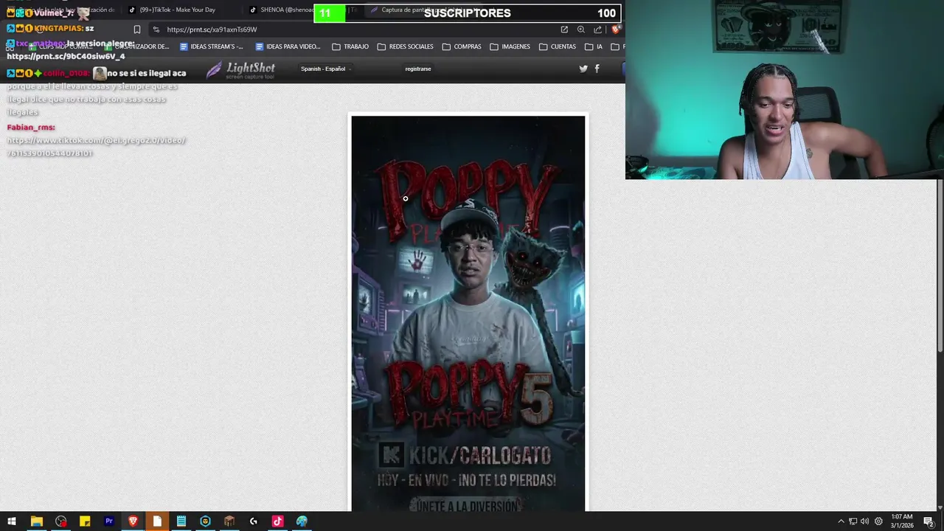
Task: Click the registrarse link
Action: (418, 69)
